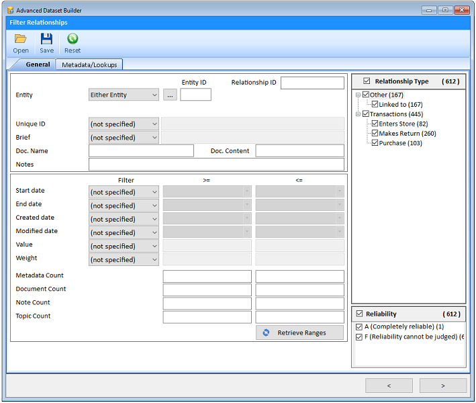Open the Start date filter dropdown
Viewport: 476px width, 403px height.
coord(124,192)
